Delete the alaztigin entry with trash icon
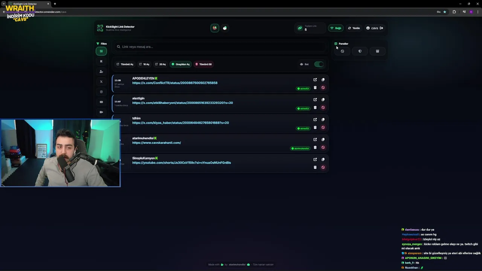 [315, 108]
